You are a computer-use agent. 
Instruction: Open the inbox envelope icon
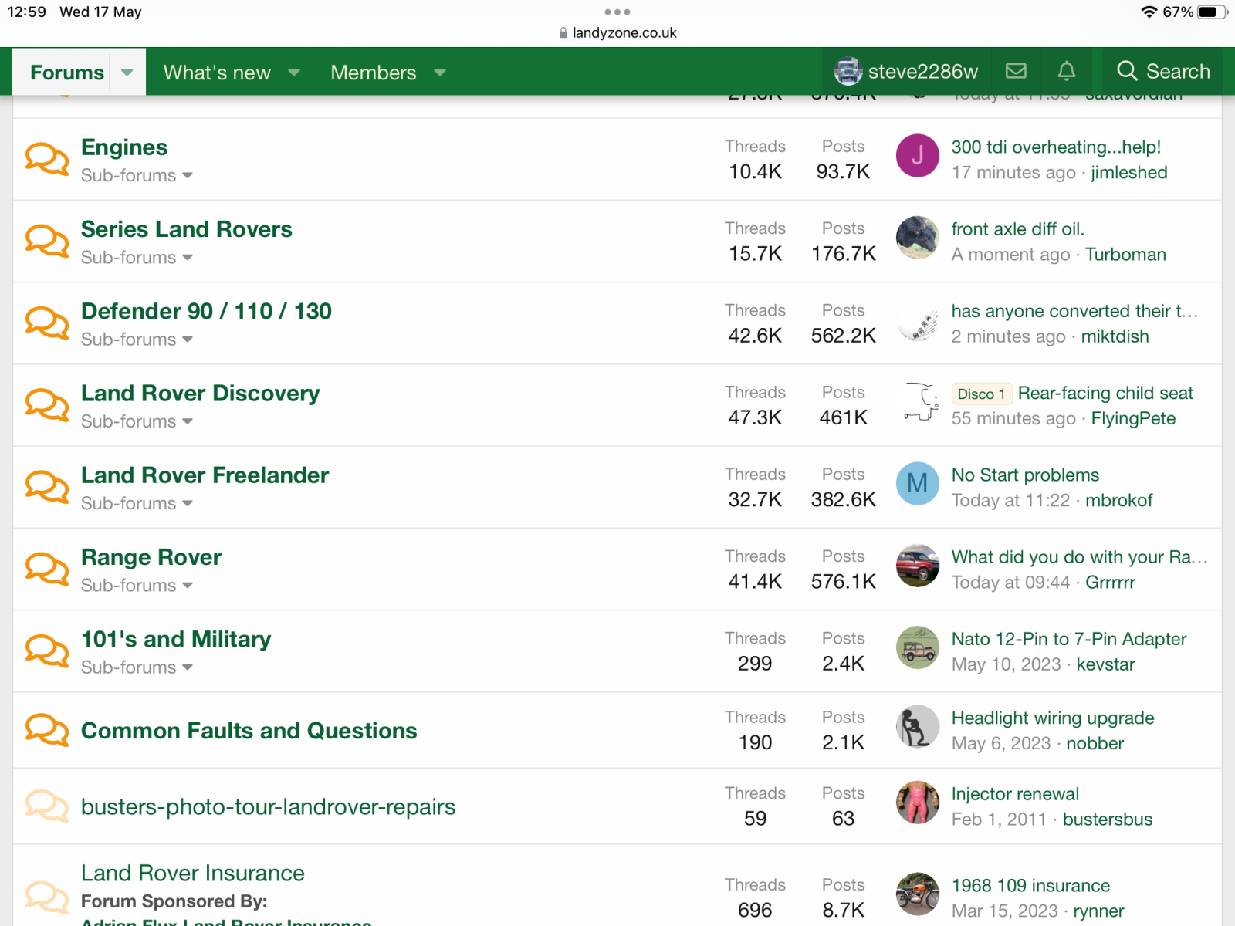click(x=1016, y=71)
